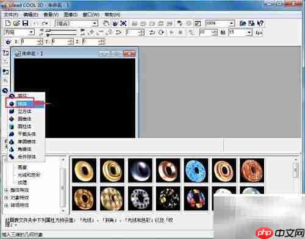Image resolution: width=305 pixels, height=239 pixels.
Task: Open the 文件(F) menu
Action: pos(11,15)
